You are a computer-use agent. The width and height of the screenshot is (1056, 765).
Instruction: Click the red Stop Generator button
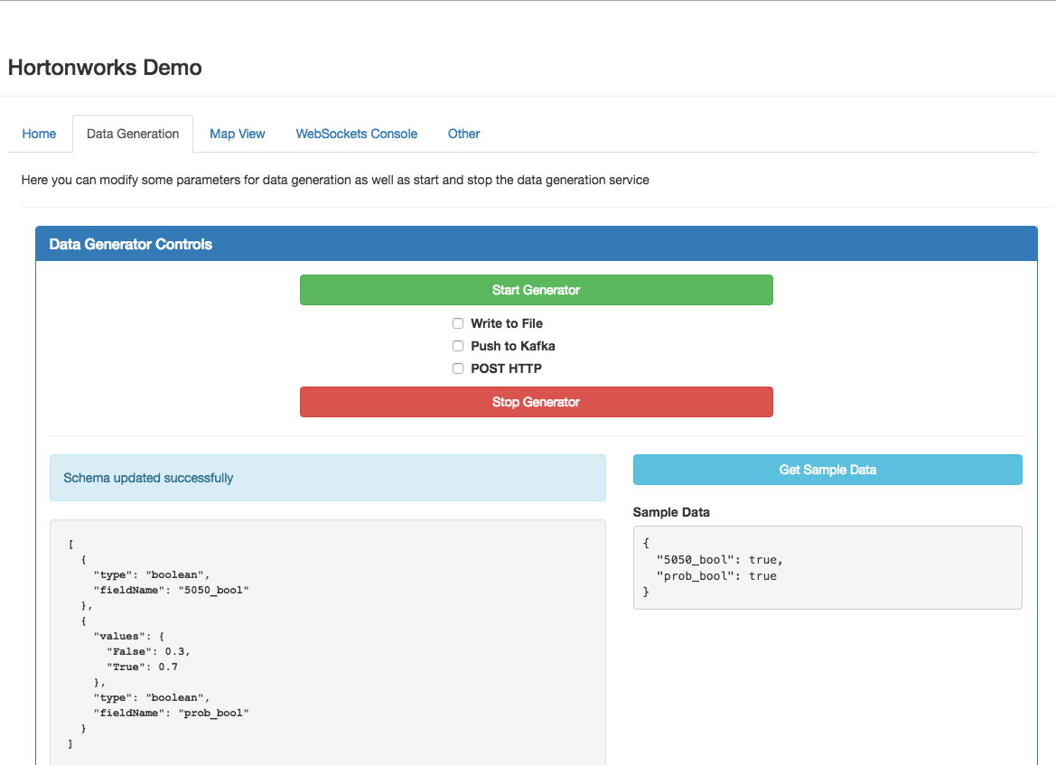tap(536, 402)
